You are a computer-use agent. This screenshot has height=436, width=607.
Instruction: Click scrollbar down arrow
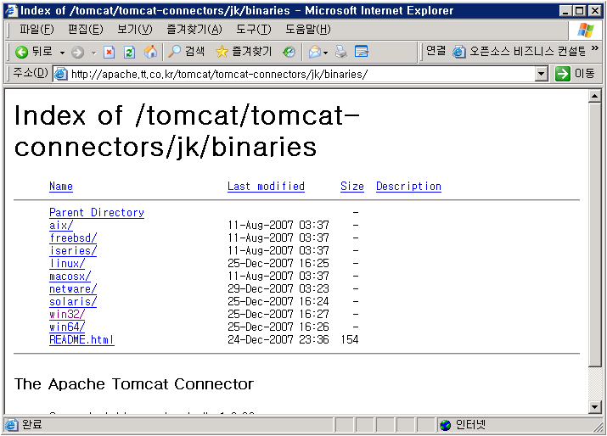594,406
